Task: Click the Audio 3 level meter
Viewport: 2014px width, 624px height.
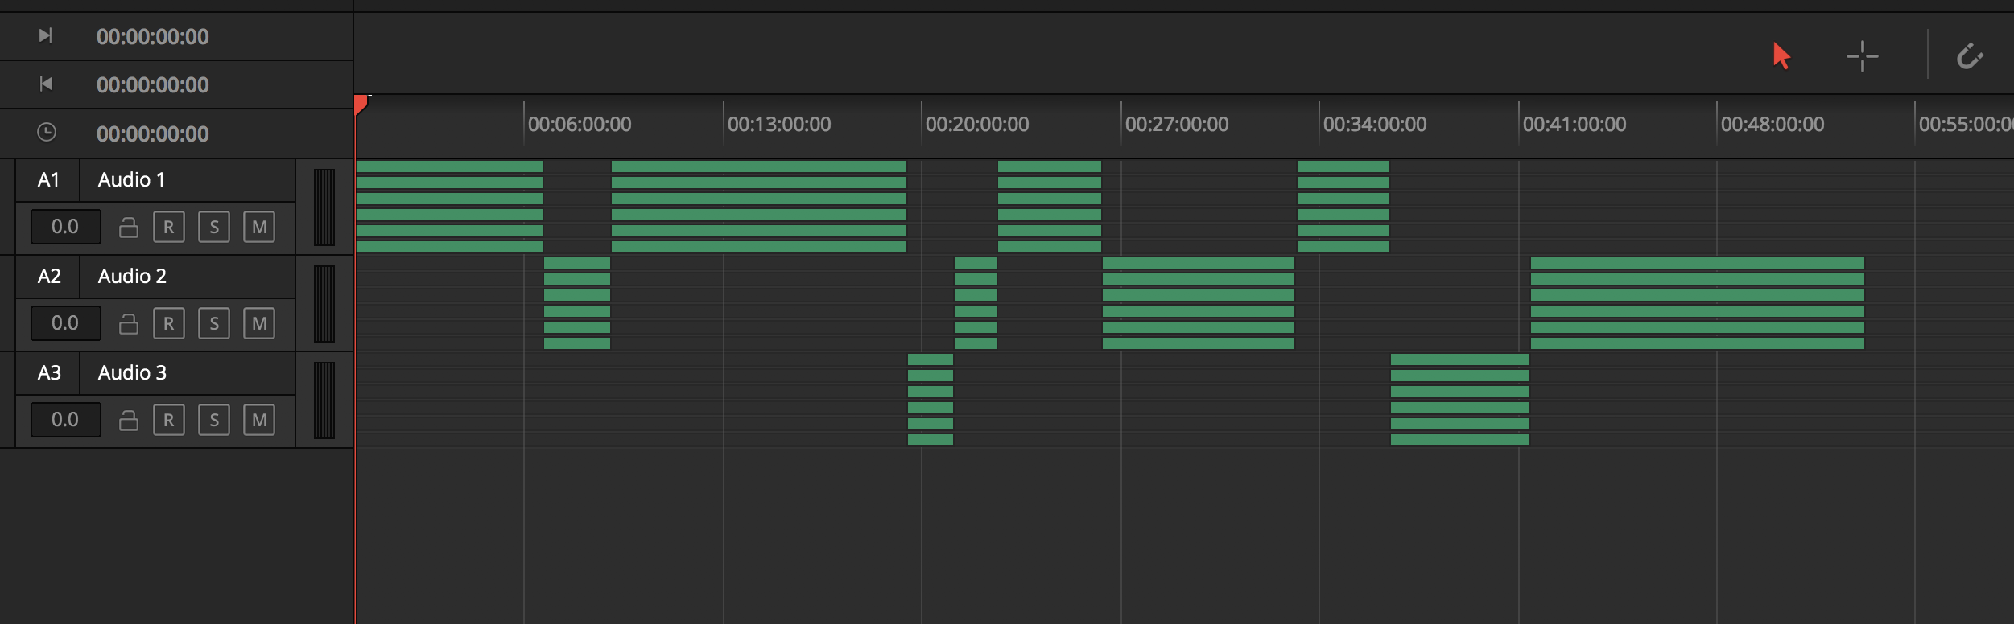Action: pyautogui.click(x=324, y=400)
